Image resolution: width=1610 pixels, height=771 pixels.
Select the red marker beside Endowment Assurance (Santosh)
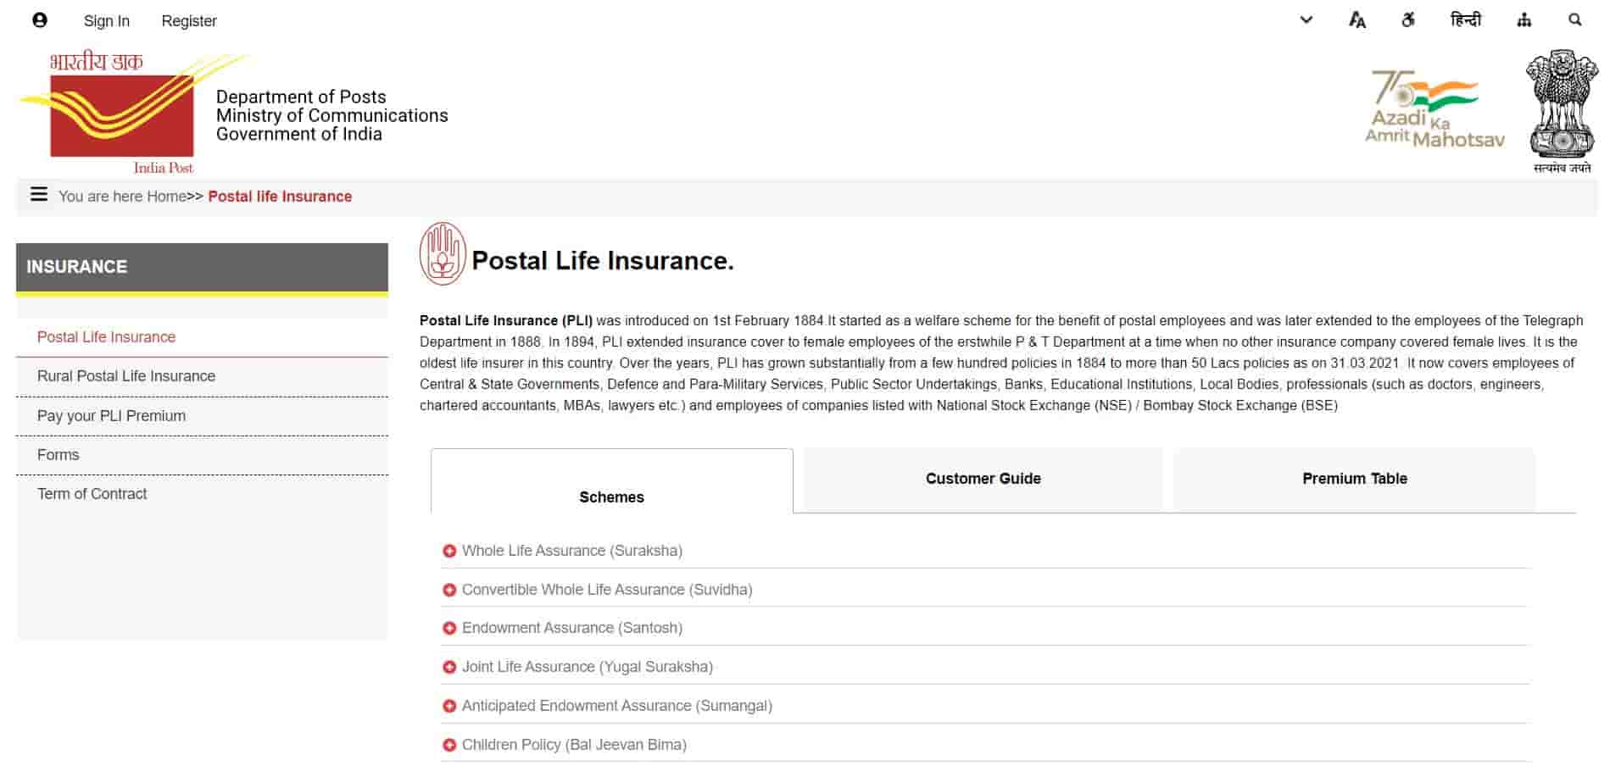pos(448,628)
